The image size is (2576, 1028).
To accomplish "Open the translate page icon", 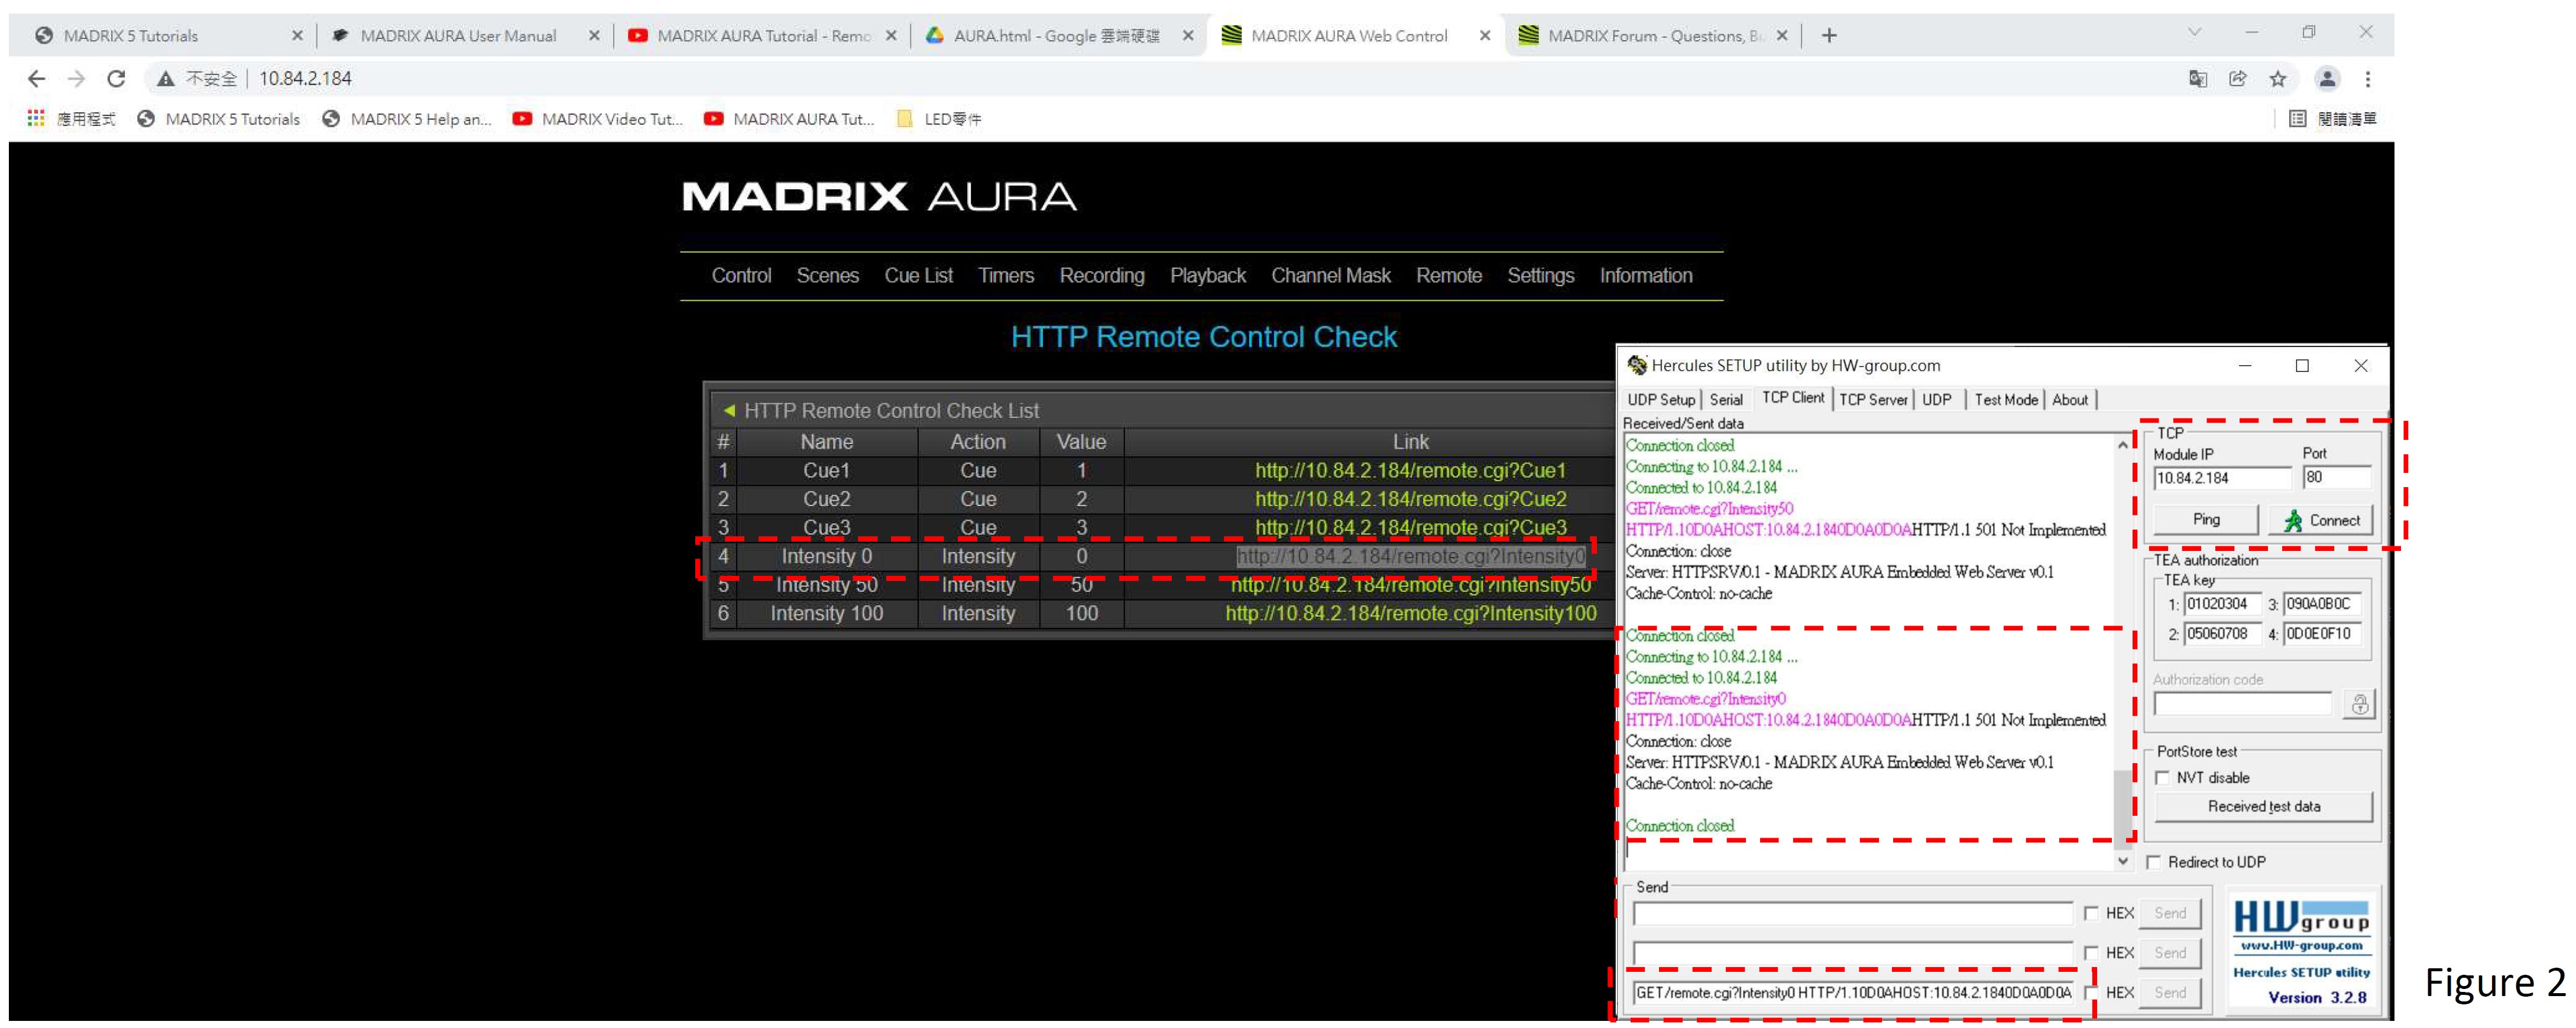I will (x=2197, y=79).
